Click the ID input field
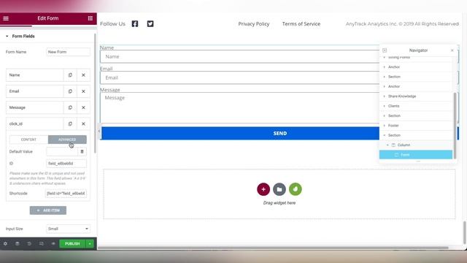467x263 pixels. (66, 164)
